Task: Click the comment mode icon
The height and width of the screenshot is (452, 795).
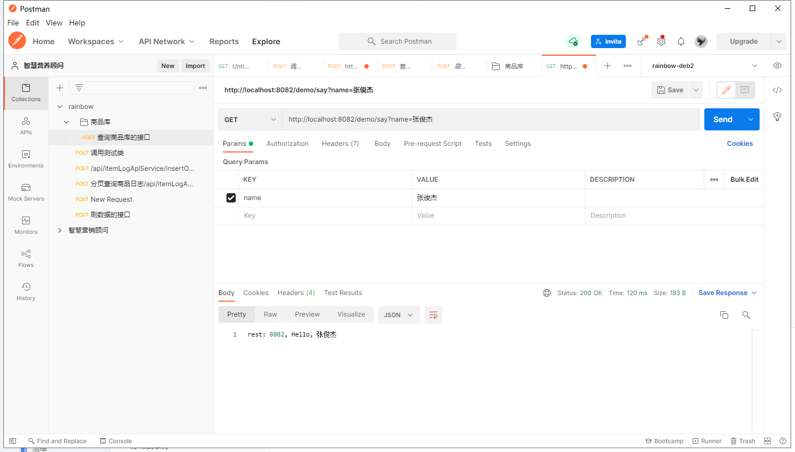Action: (745, 90)
